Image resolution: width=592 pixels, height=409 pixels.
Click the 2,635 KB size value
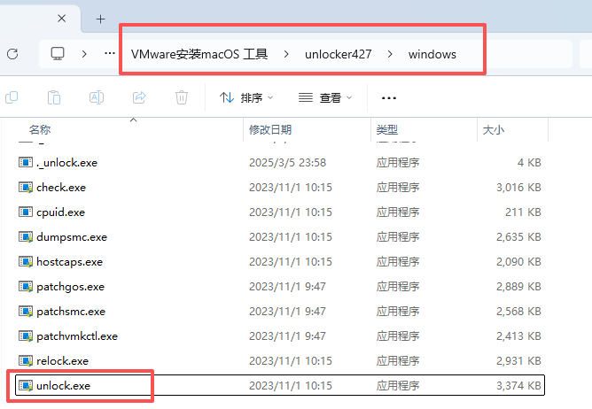[x=518, y=237]
